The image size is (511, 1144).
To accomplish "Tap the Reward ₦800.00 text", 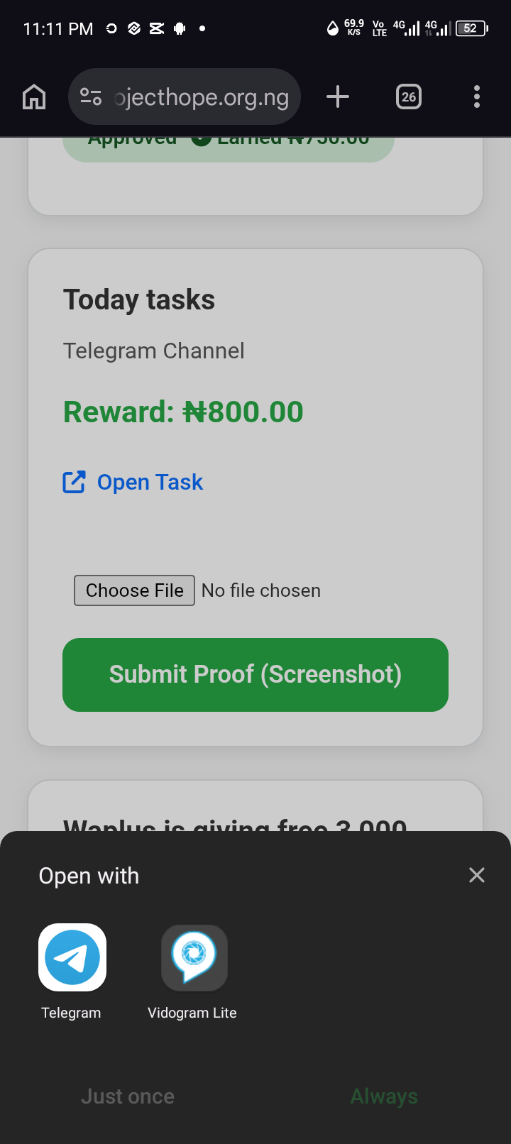I will coord(183,412).
